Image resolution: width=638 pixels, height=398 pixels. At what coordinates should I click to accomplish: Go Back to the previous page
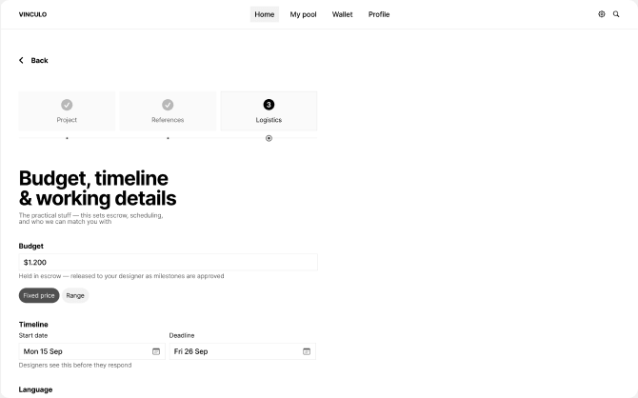click(x=33, y=60)
